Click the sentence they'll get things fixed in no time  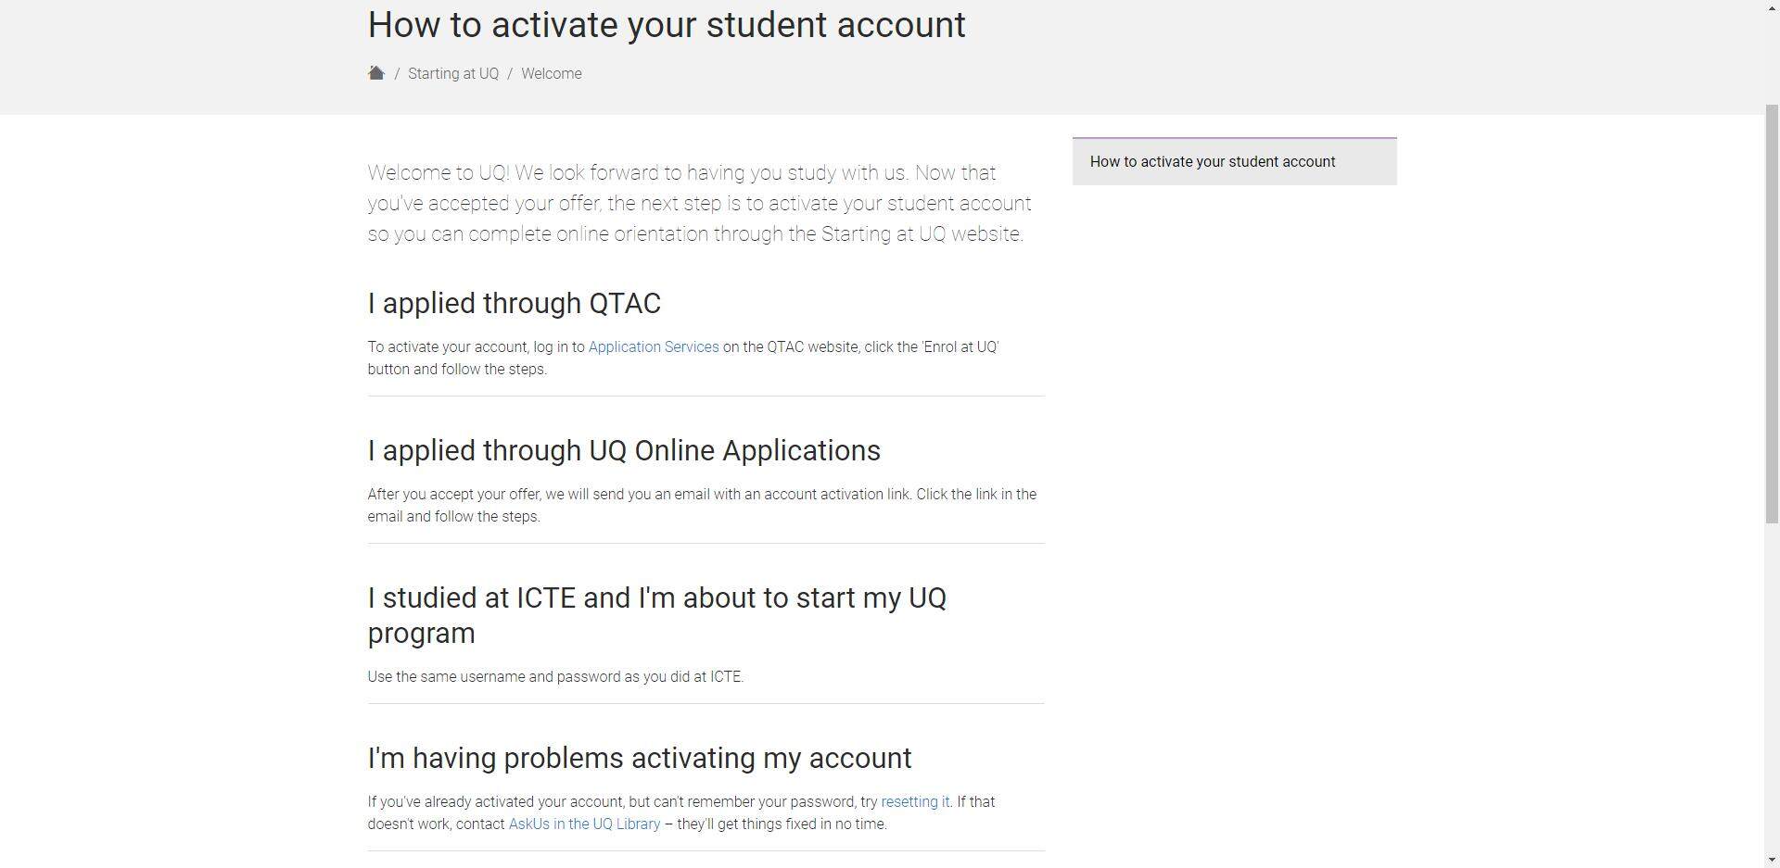tap(775, 824)
